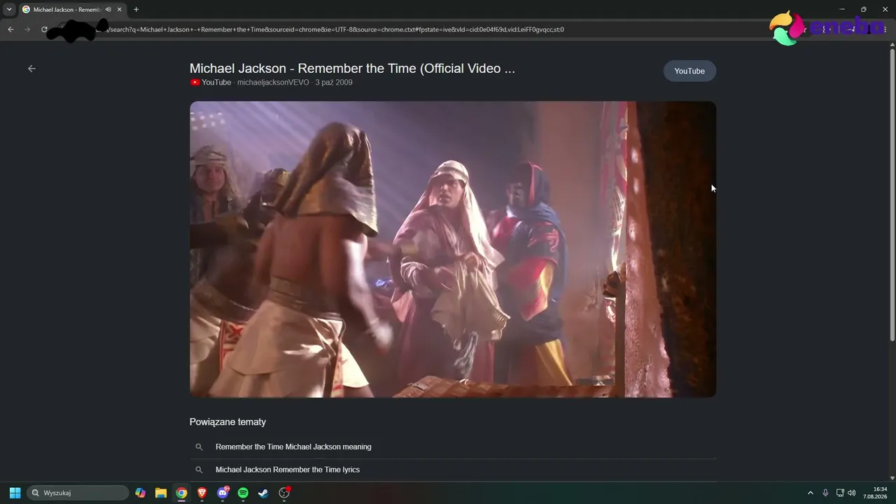896x504 pixels.
Task: Click the microphone tray icon
Action: (825, 493)
